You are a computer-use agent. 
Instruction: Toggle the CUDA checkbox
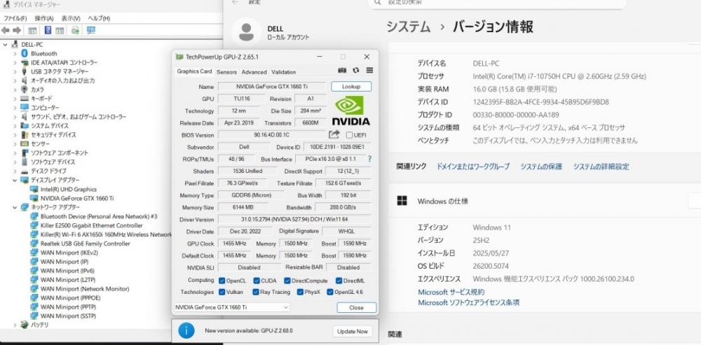point(256,281)
